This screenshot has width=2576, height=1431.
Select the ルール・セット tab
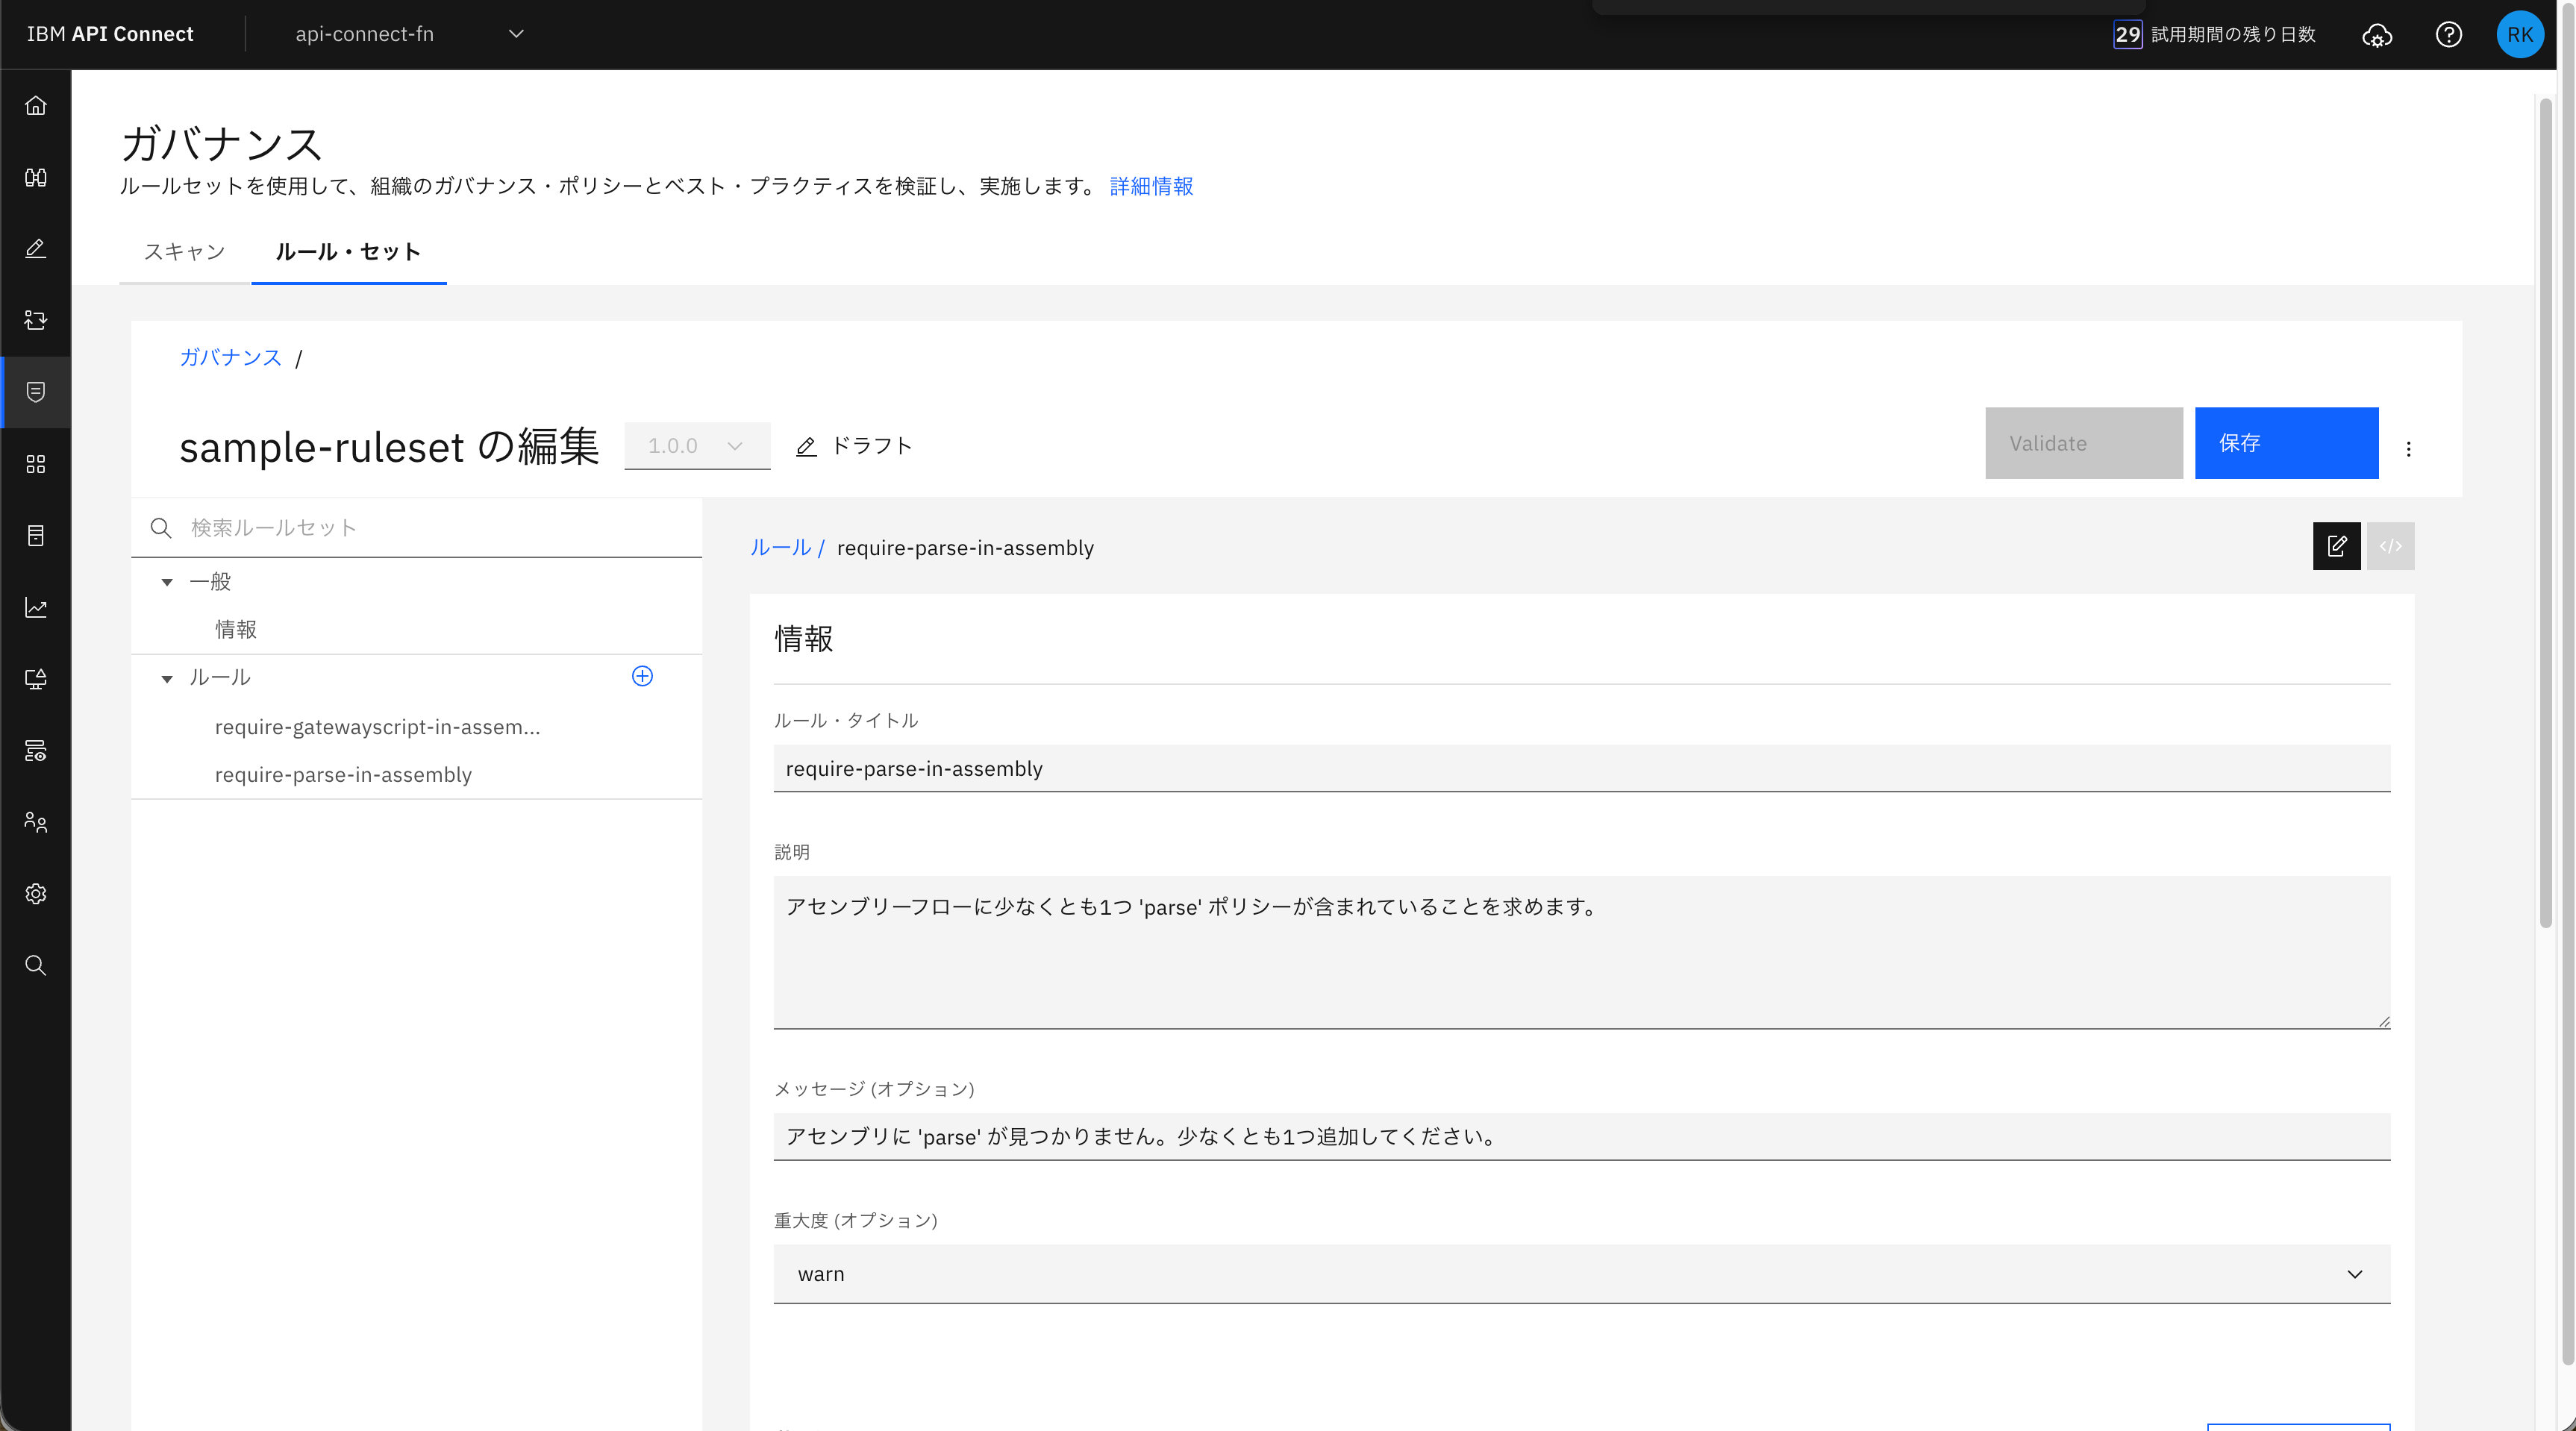(348, 252)
